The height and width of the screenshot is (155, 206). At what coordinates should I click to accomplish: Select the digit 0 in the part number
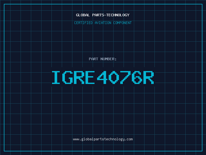[x=114, y=77]
